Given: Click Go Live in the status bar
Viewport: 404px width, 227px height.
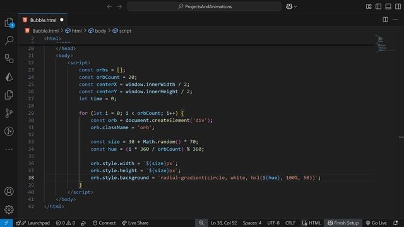Looking at the screenshot, I should point(376,223).
